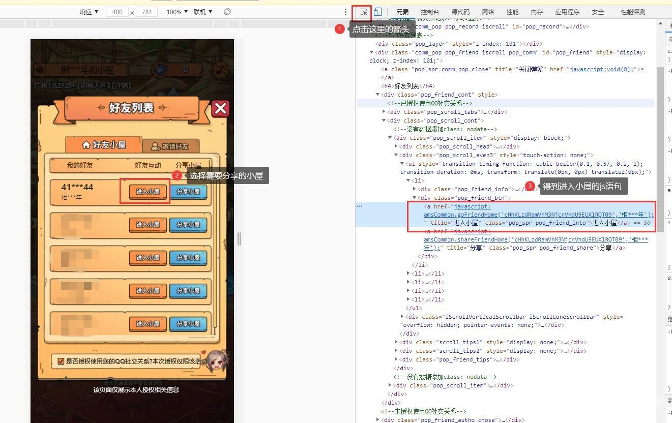Click the 相***年的小屋 title banner

87,70
